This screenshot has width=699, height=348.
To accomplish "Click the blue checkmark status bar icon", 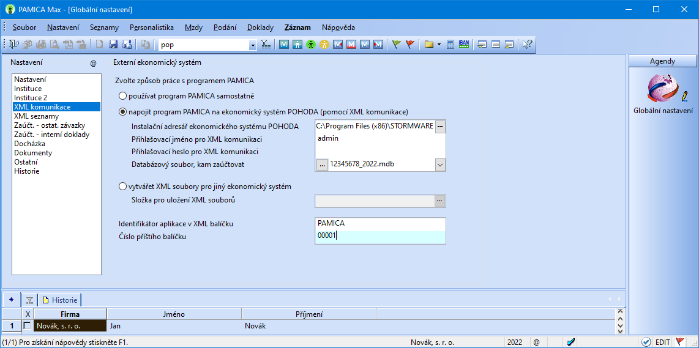I will pos(571,342).
